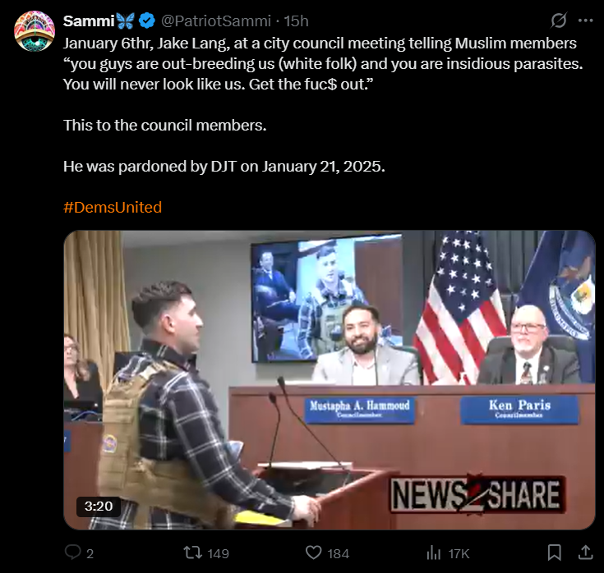Visit the @PatriotSammi handle link

point(215,21)
